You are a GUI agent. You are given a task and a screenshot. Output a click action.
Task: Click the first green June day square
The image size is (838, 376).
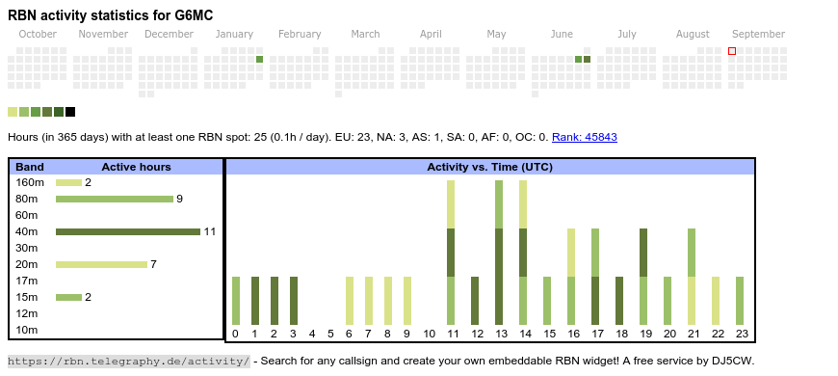(x=578, y=60)
